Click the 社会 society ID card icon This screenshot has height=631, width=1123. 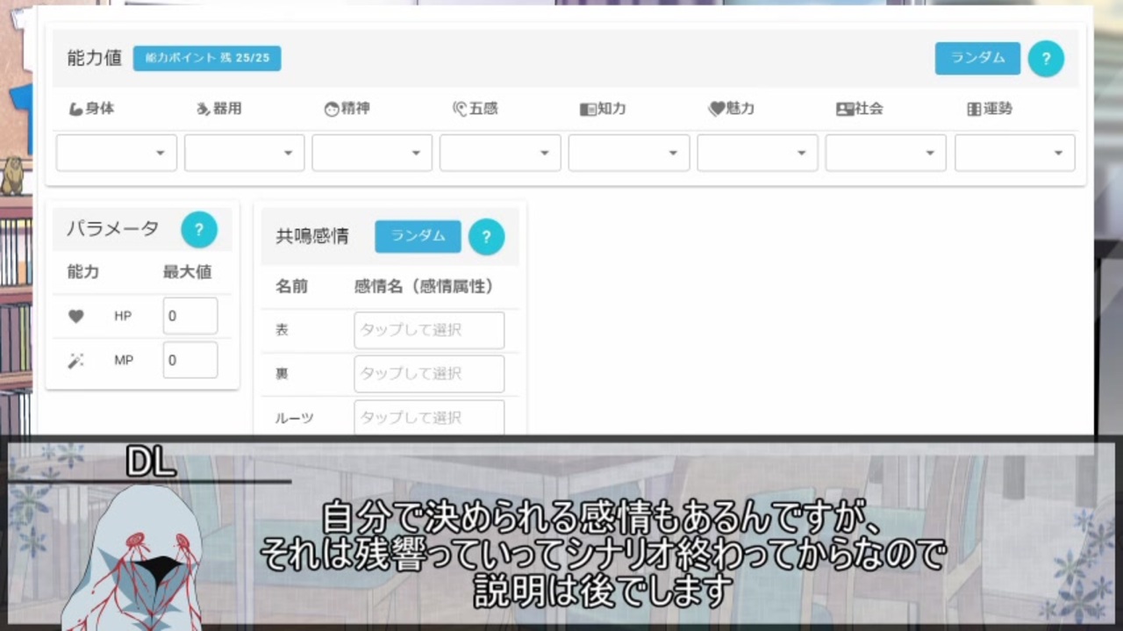844,110
